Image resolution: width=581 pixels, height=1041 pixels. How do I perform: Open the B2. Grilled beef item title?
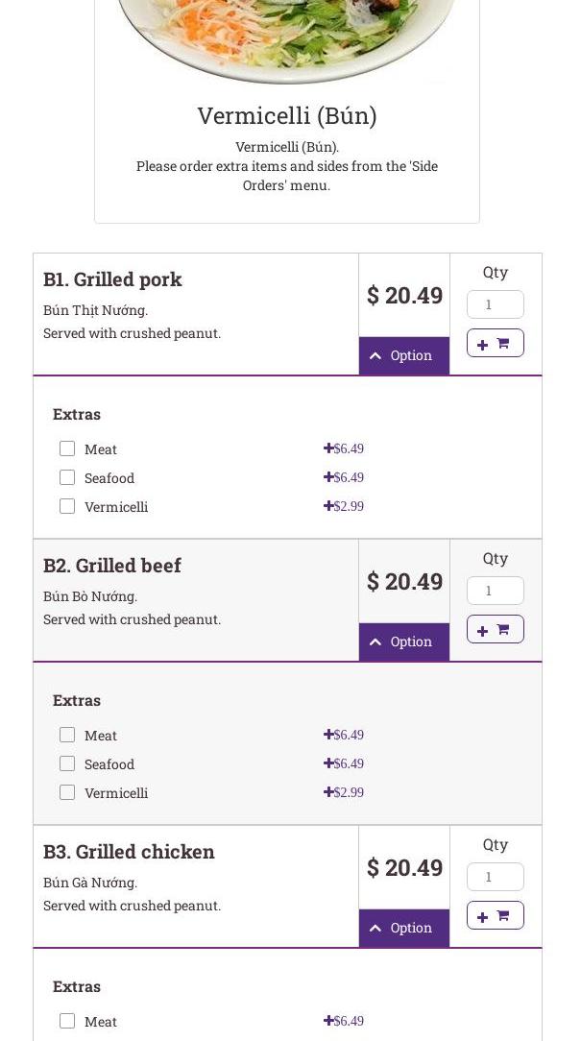(x=112, y=566)
